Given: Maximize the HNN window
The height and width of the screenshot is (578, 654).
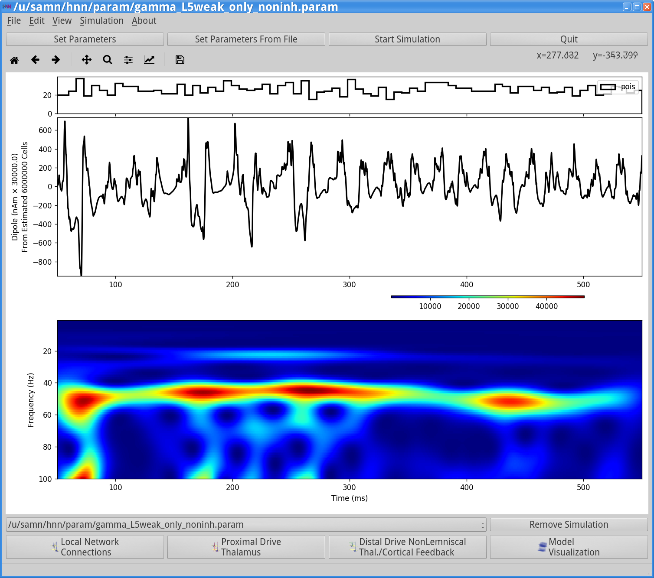Looking at the screenshot, I should pyautogui.click(x=637, y=6).
